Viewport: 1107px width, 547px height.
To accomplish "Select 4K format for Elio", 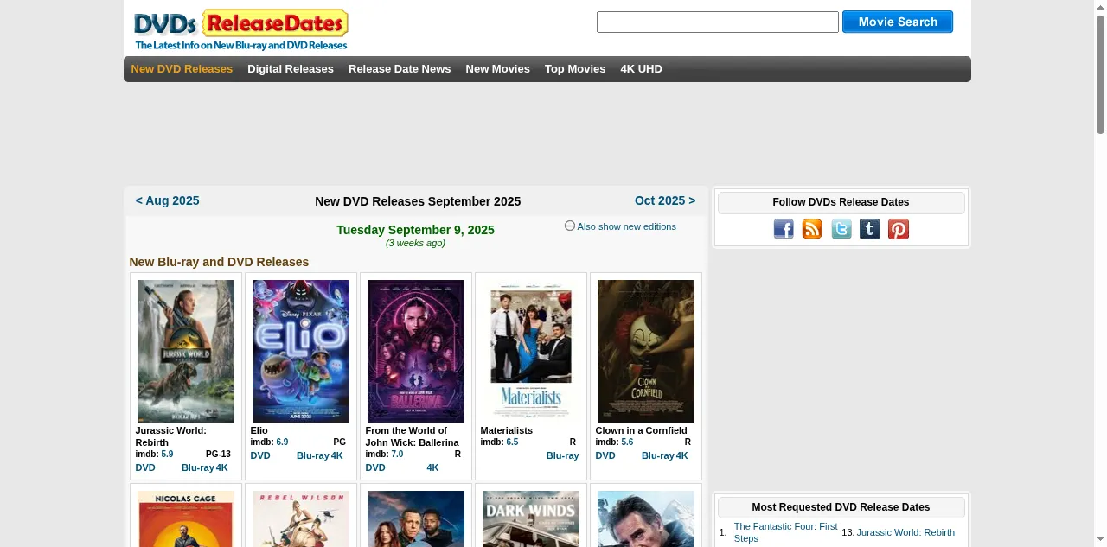I will pyautogui.click(x=337, y=455).
